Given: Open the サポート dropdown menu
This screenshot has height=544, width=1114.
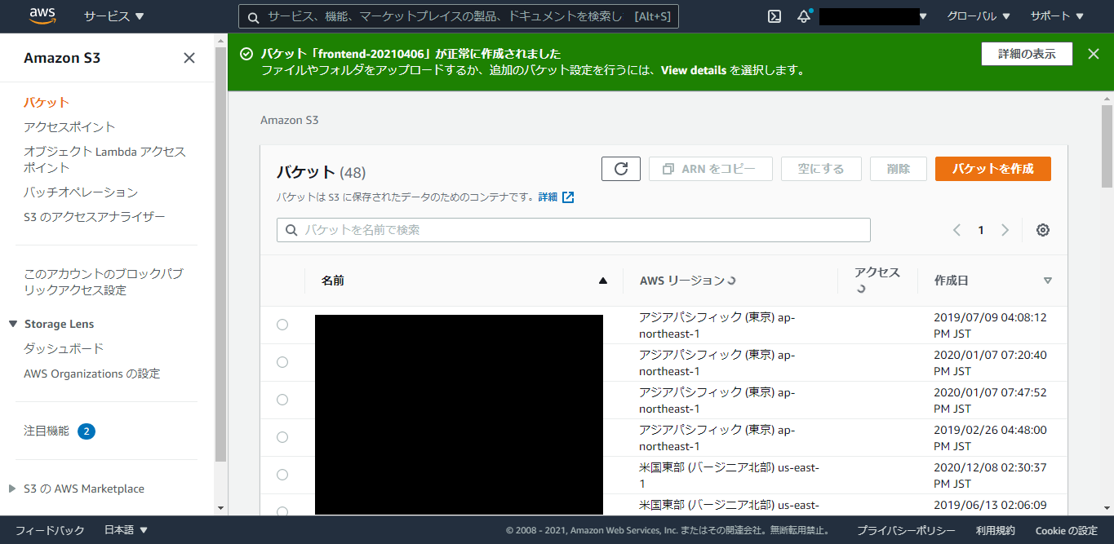Looking at the screenshot, I should point(1057,16).
